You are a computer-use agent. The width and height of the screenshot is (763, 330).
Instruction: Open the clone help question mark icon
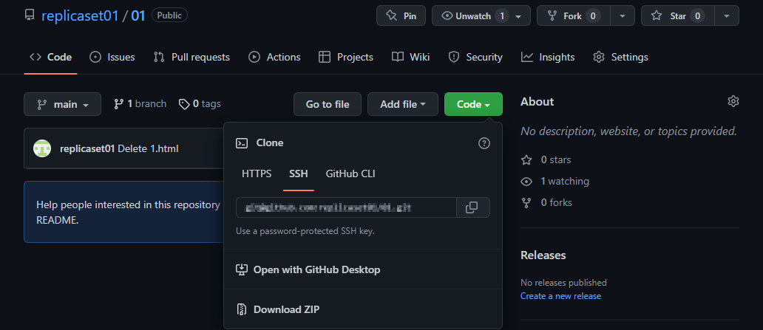(484, 143)
